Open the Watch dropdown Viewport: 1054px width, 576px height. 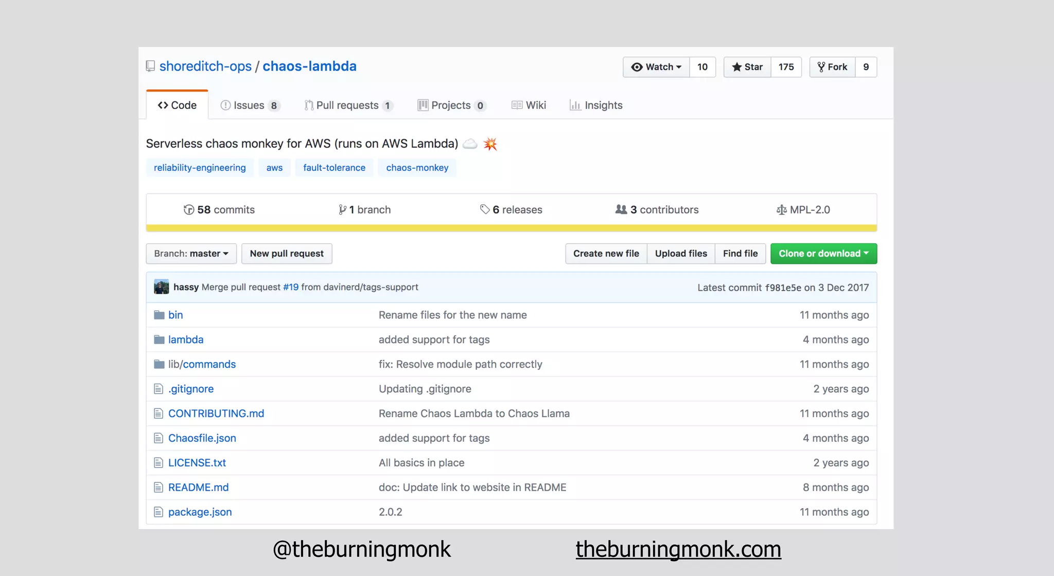[x=656, y=67]
